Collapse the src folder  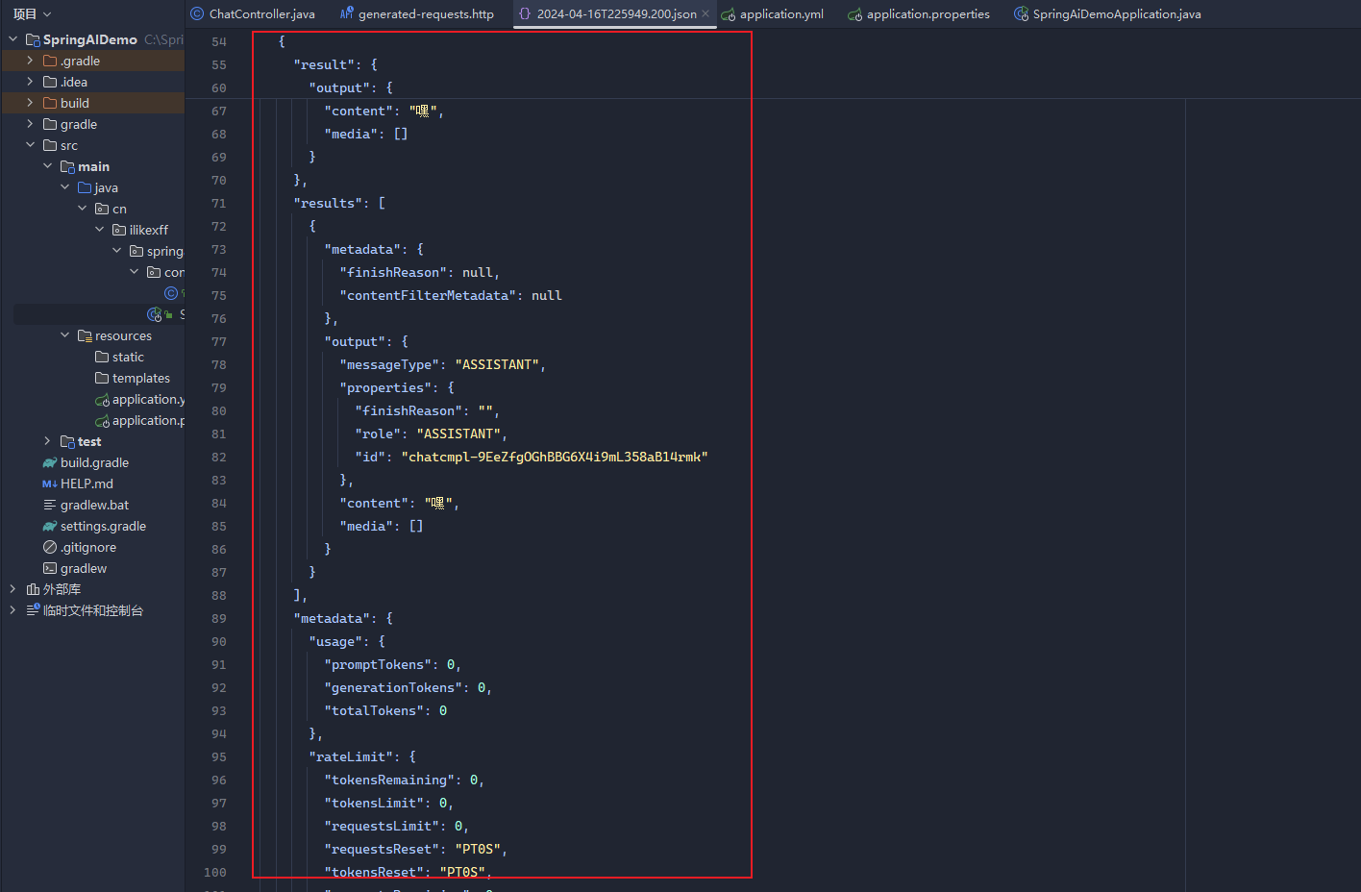tap(30, 145)
